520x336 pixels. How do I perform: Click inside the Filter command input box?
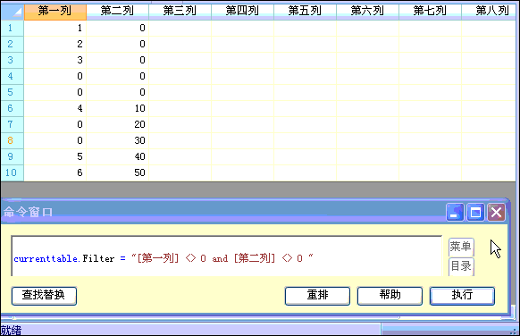(x=227, y=256)
